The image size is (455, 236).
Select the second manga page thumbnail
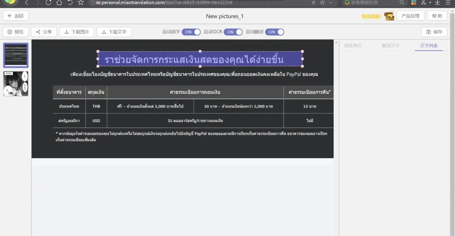point(16,84)
